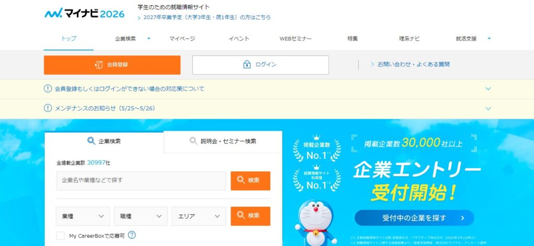Click the 学生のための就職情報サイト tagline
The image size is (534, 246).
174,7
